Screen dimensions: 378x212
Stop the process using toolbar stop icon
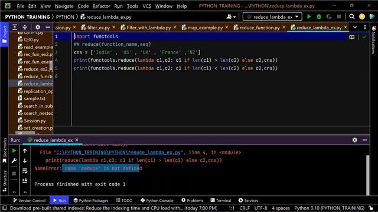(338, 16)
